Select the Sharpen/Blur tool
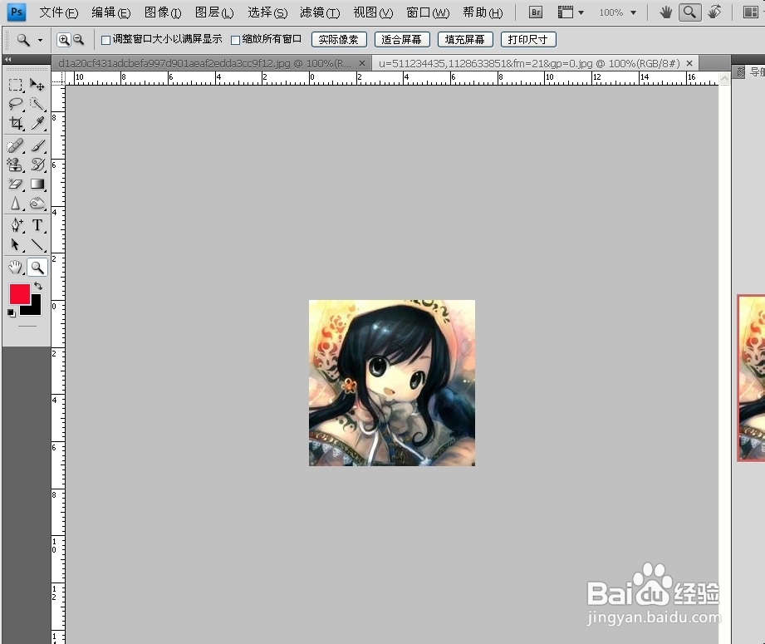 coord(15,203)
